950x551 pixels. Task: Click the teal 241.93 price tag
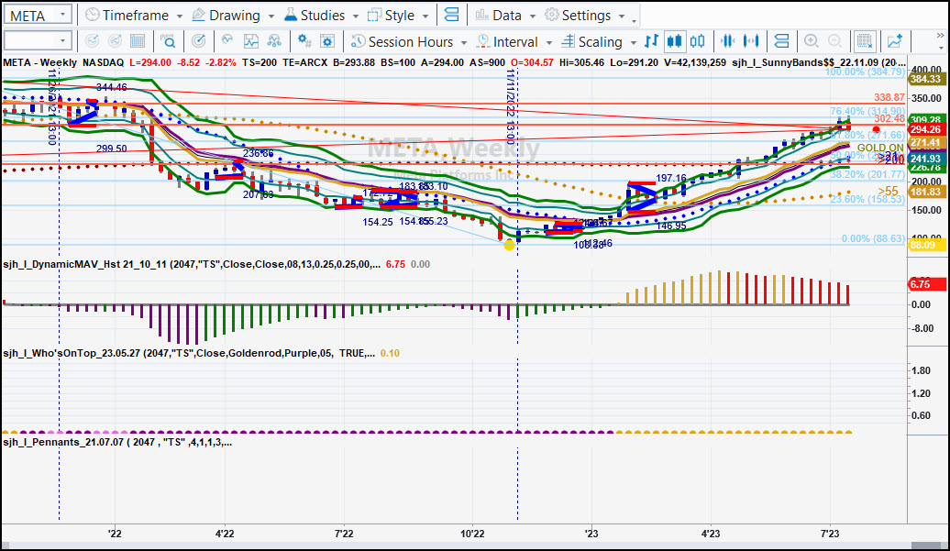(x=926, y=159)
